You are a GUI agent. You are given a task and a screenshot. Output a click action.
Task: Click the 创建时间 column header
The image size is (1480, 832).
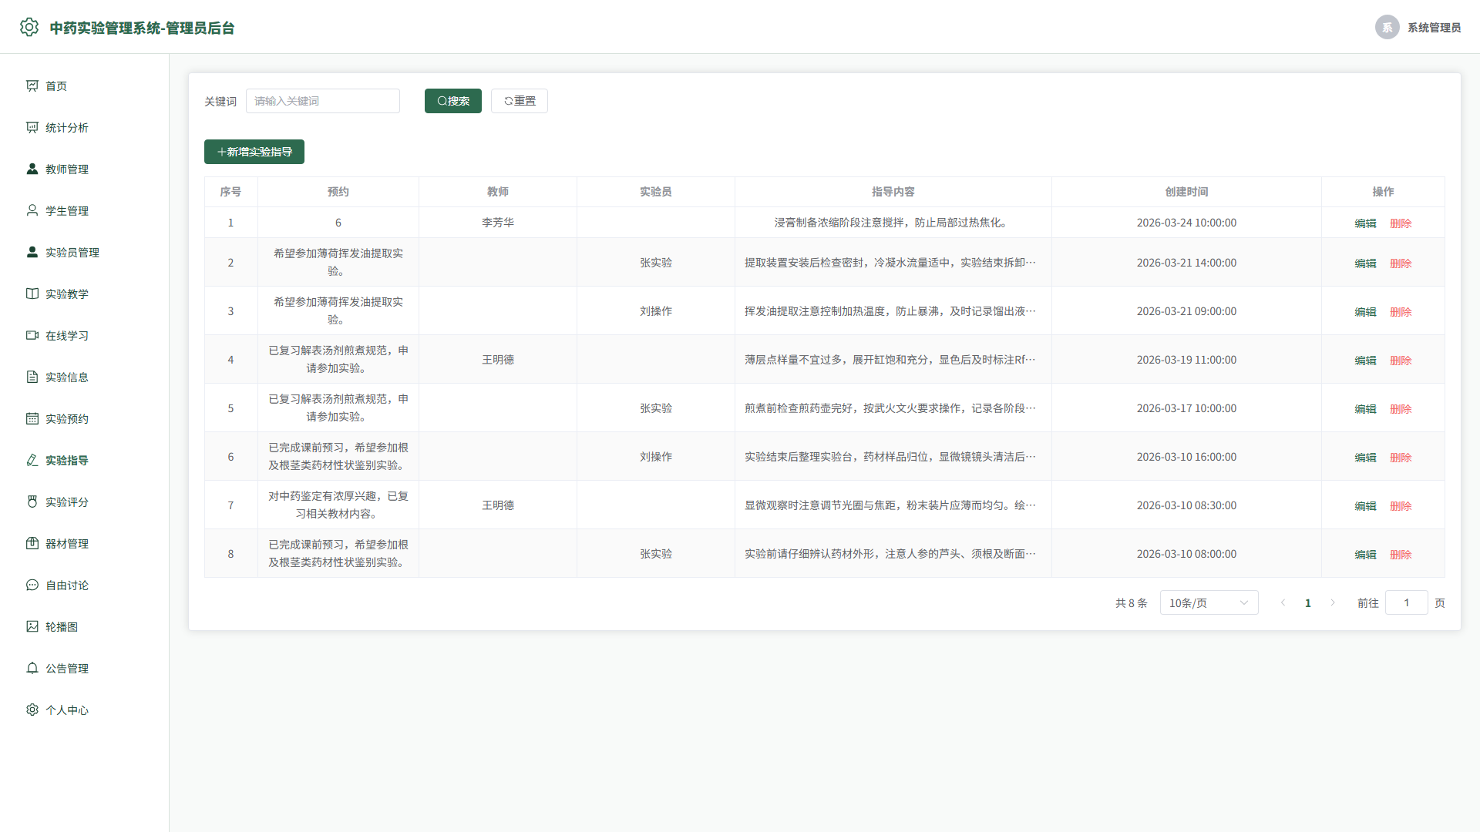coord(1186,192)
